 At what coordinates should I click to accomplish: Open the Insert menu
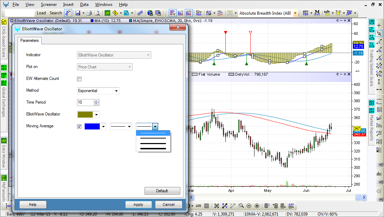pyautogui.click(x=68, y=5)
